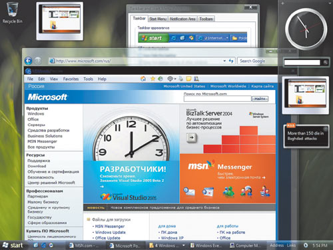Open Download link under Ресурсы
333x250 pixels.
coord(37,166)
